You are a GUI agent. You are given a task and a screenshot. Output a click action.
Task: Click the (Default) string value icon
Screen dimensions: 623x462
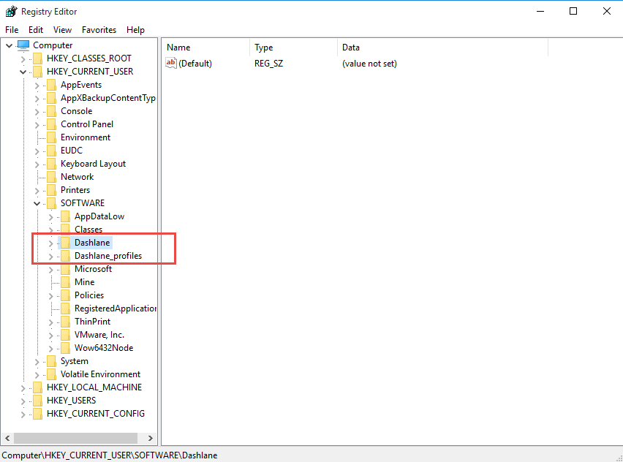[x=171, y=64]
